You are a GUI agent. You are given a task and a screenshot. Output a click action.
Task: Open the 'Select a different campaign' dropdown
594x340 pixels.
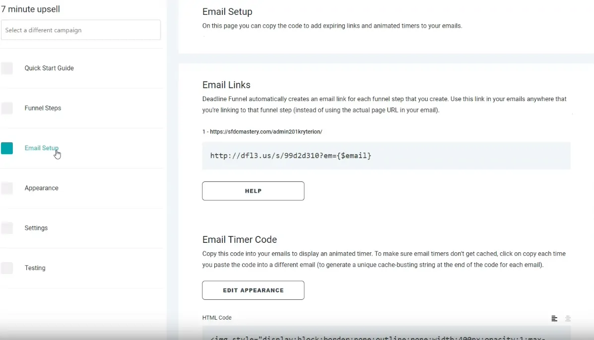click(x=81, y=30)
